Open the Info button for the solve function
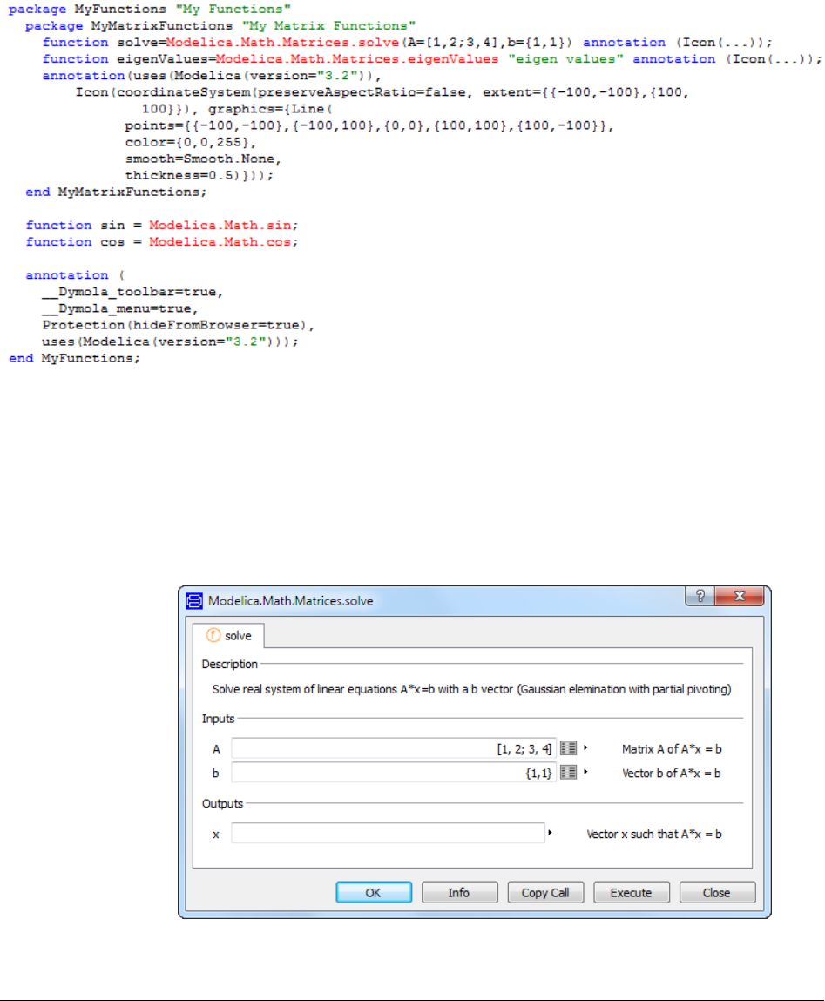This screenshot has height=1001, width=825. [x=459, y=892]
